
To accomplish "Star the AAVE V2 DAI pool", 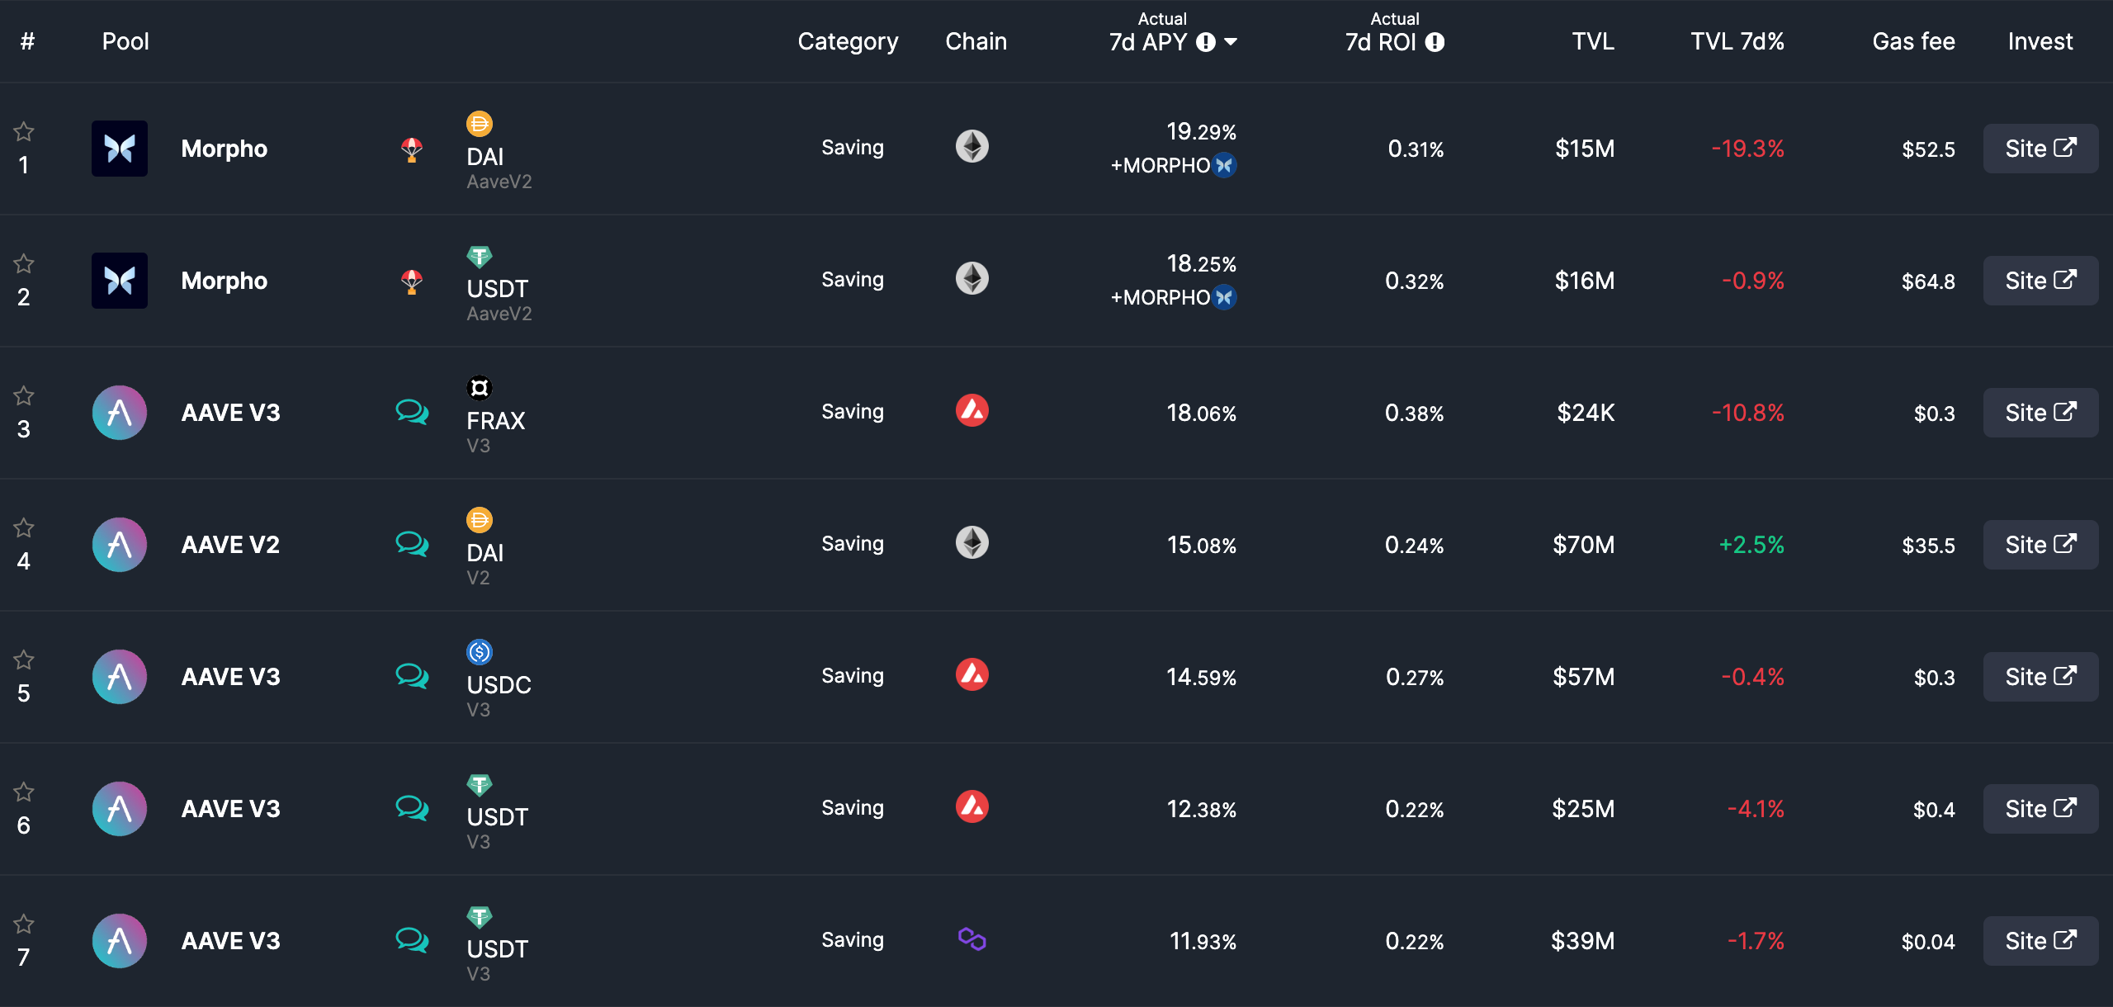I will pyautogui.click(x=24, y=527).
